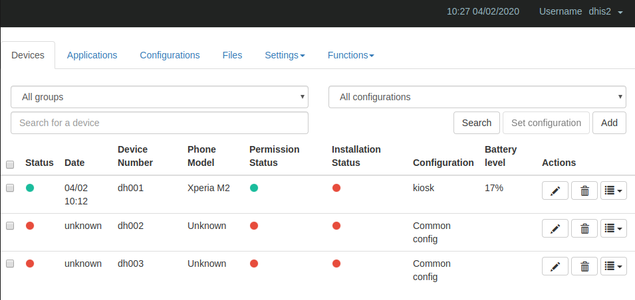Open the Settings dropdown menu
Screen dimensions: 635x300
click(285, 55)
